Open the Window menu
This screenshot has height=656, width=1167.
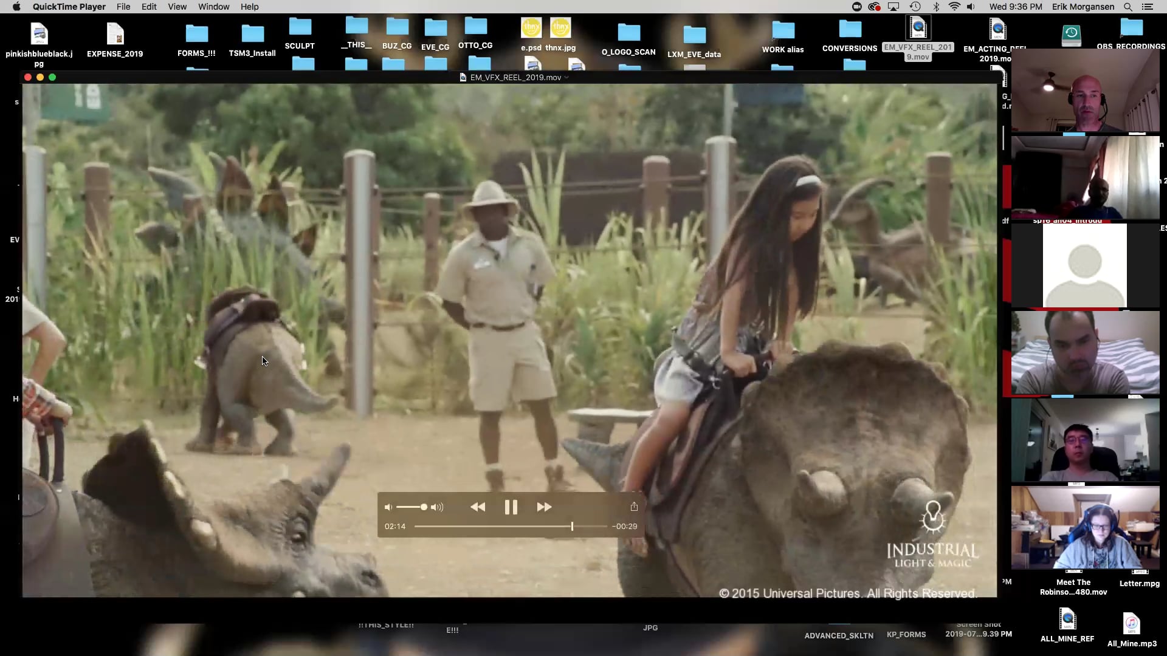[x=213, y=7]
